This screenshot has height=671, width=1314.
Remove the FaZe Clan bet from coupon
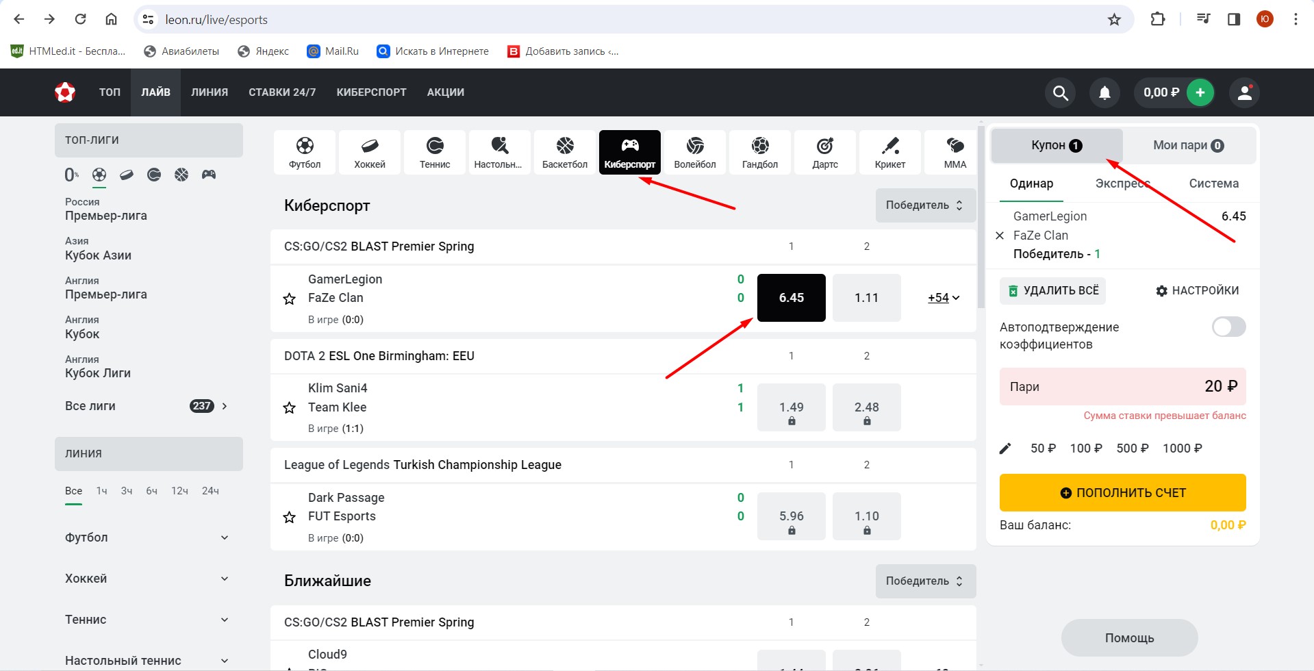point(1000,236)
